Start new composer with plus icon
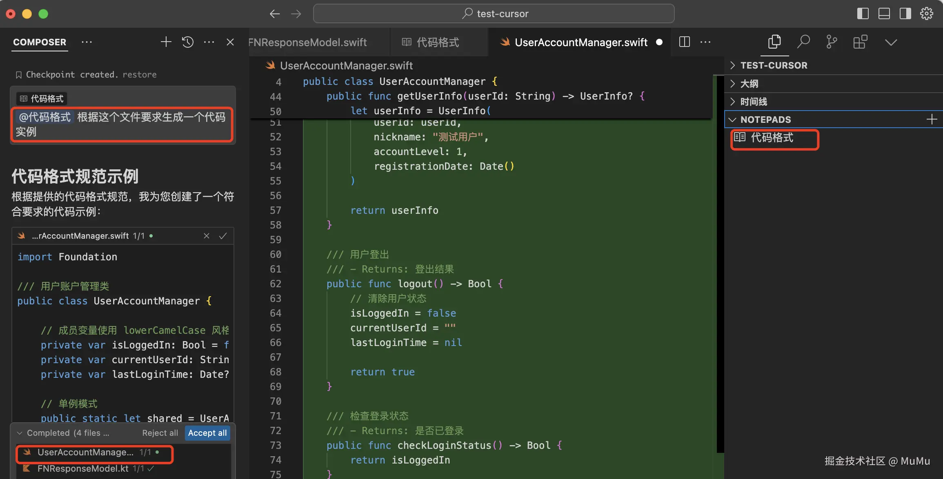Screen dimensions: 943x479 (166, 42)
